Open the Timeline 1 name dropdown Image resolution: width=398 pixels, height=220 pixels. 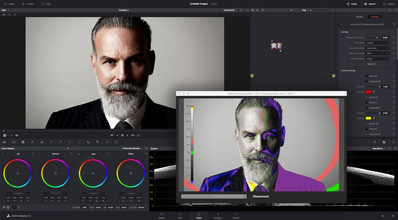(125, 10)
